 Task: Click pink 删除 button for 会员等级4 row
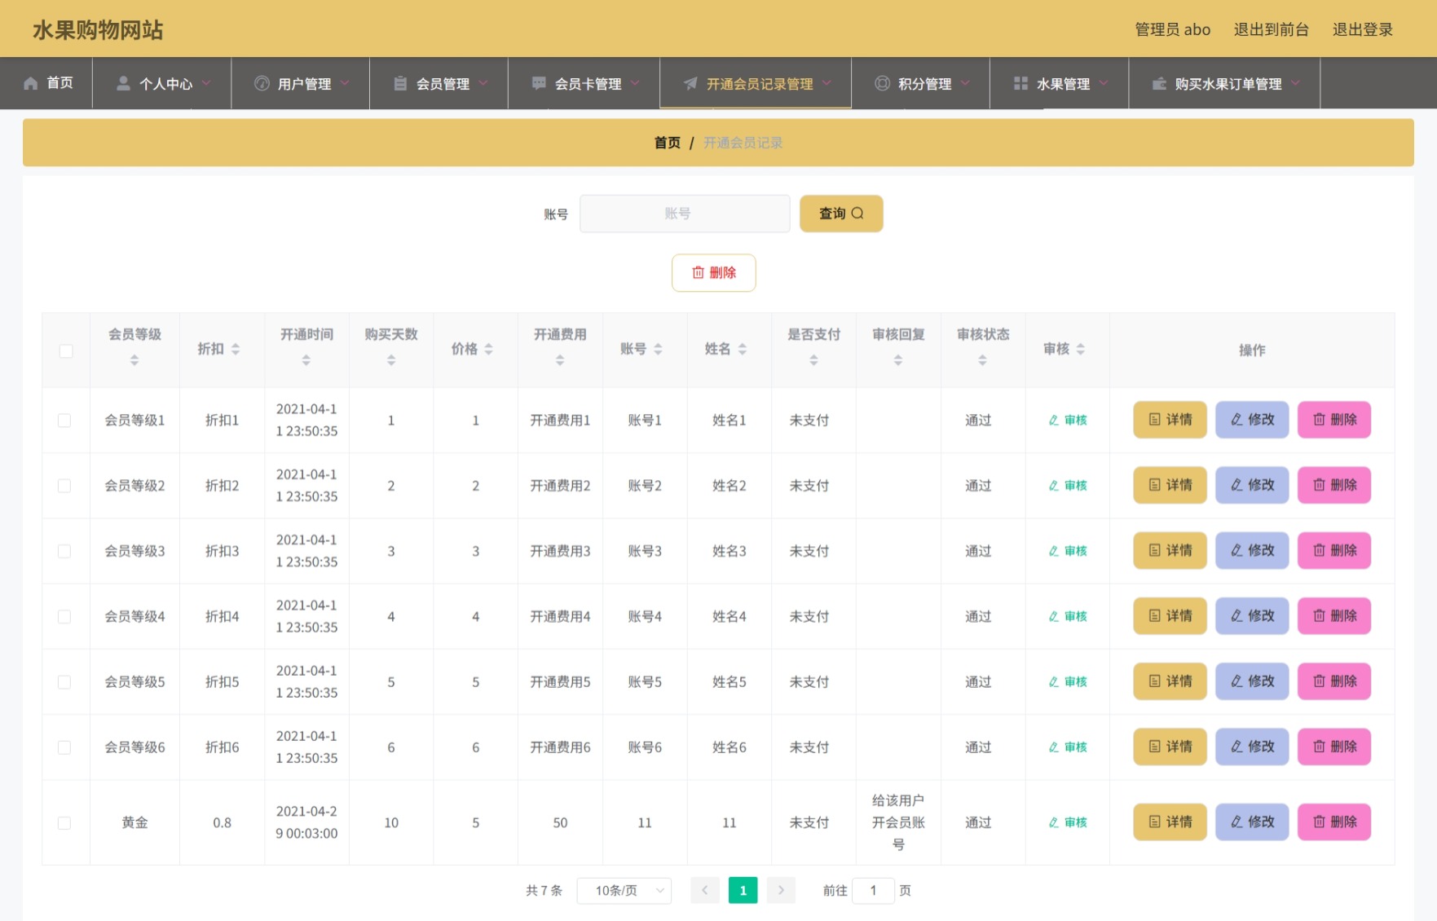1334,616
